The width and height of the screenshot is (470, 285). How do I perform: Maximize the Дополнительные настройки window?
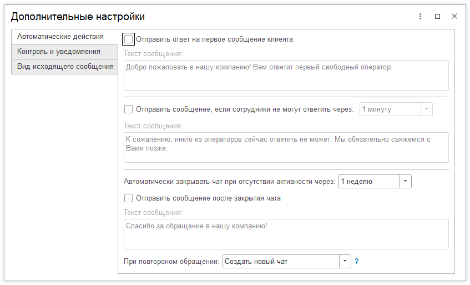(x=437, y=17)
